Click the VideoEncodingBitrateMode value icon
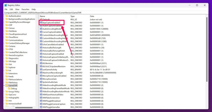This screenshot has height=112, width=212. pyautogui.click(x=41, y=85)
